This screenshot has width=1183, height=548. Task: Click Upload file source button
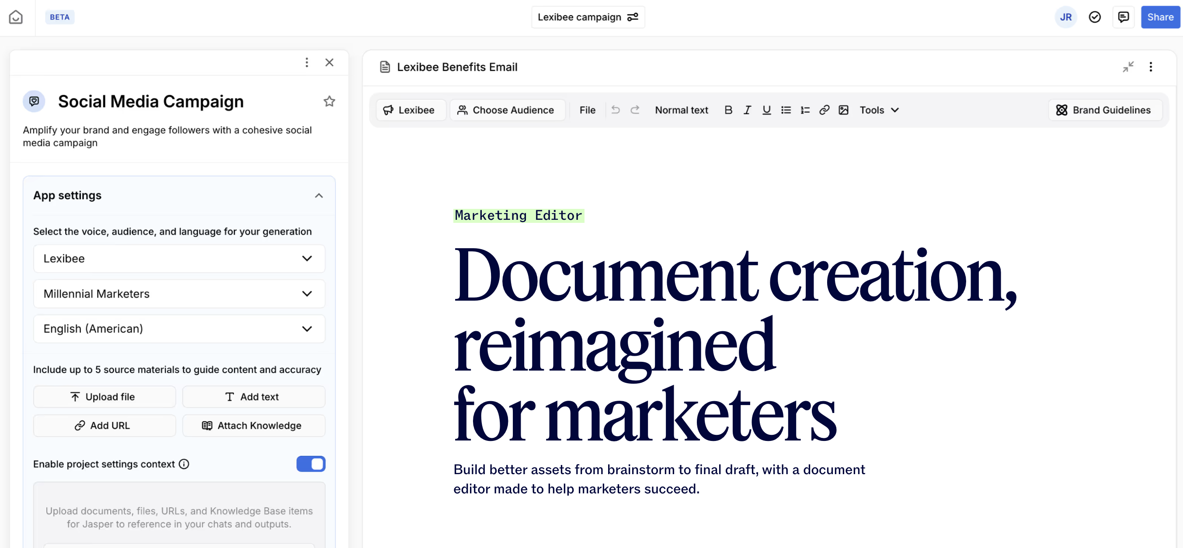point(104,396)
